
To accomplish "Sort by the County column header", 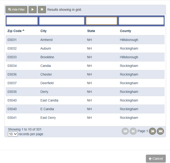I will 126,31.
